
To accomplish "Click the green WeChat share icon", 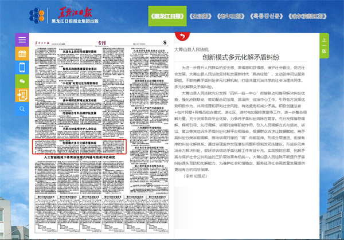I will pyautogui.click(x=22, y=81).
